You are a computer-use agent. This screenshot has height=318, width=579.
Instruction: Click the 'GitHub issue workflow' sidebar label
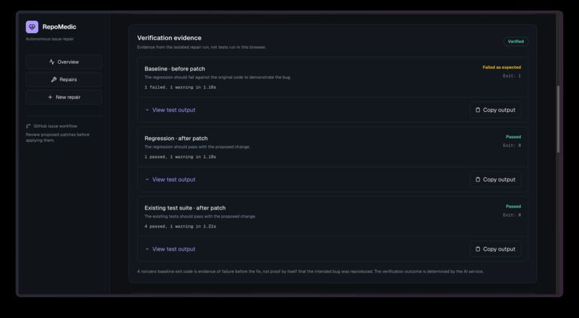pyautogui.click(x=55, y=126)
